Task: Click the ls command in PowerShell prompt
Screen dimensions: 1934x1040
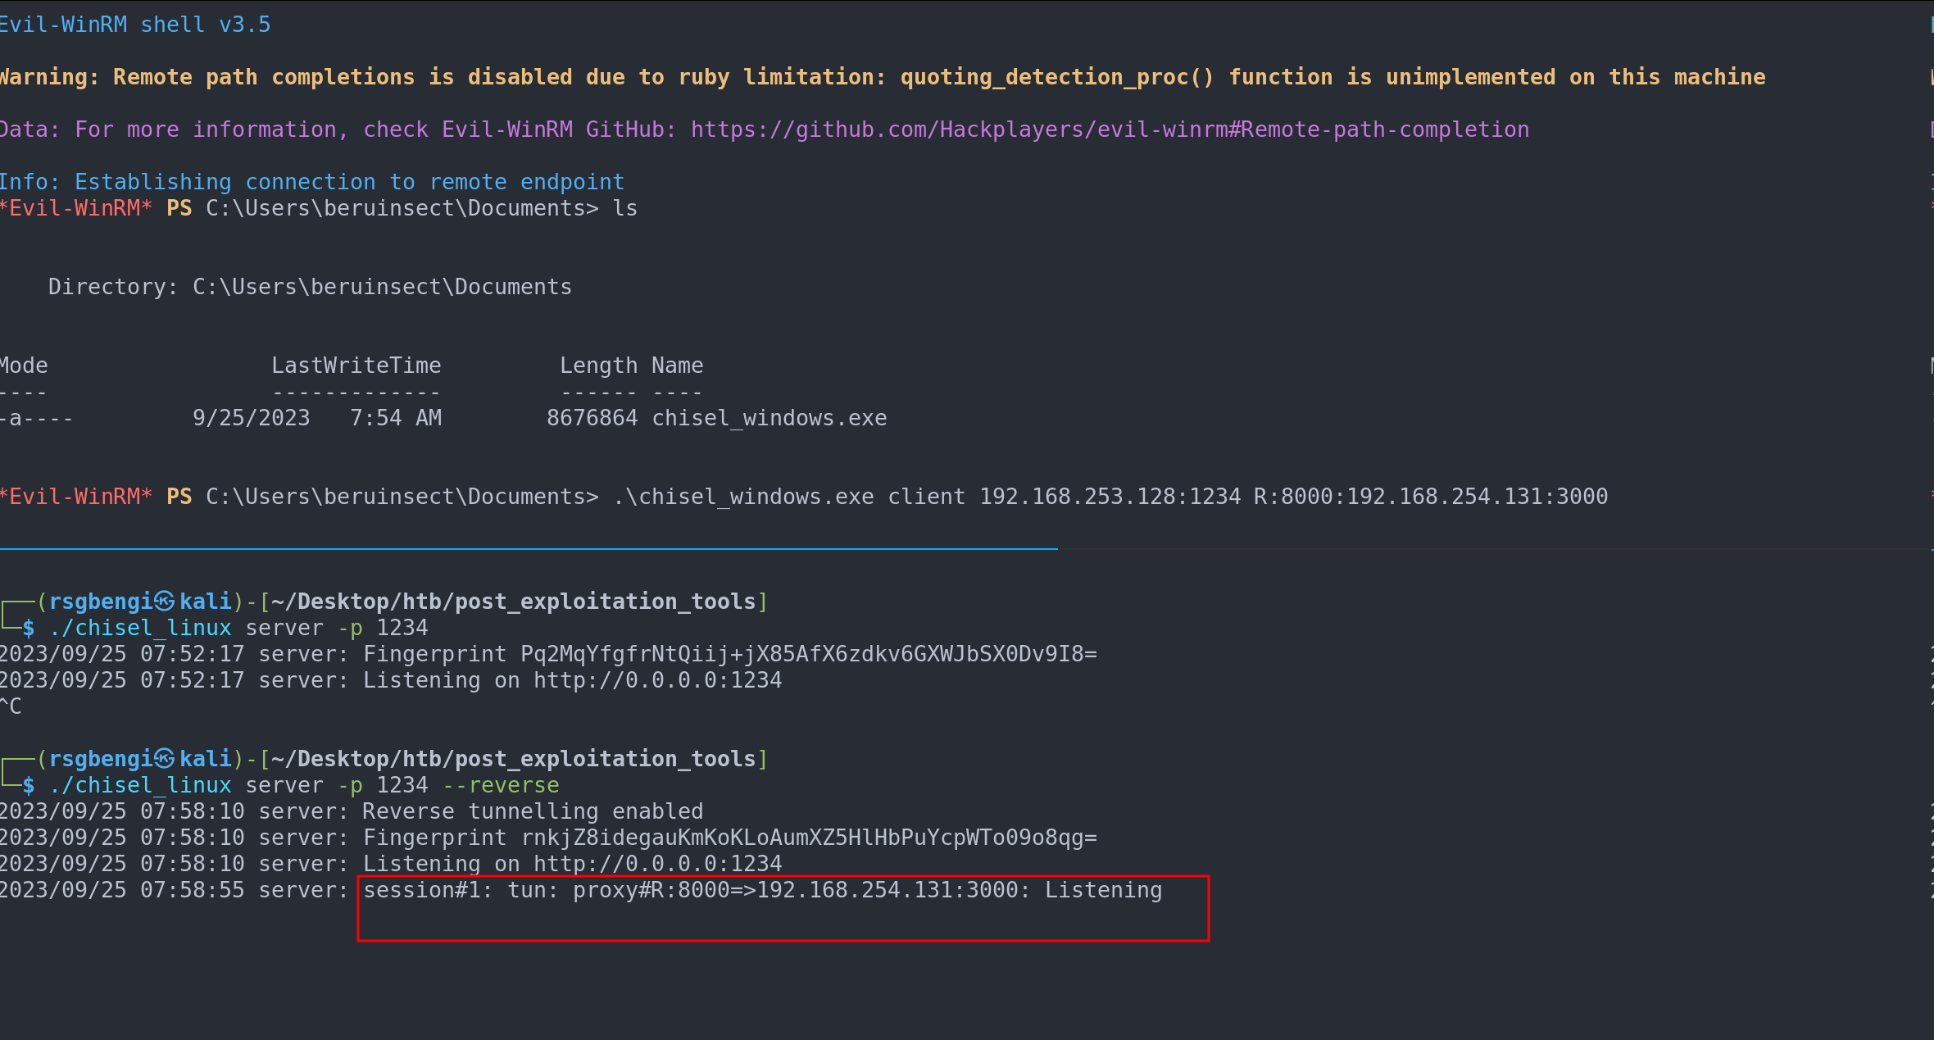Action: (624, 208)
